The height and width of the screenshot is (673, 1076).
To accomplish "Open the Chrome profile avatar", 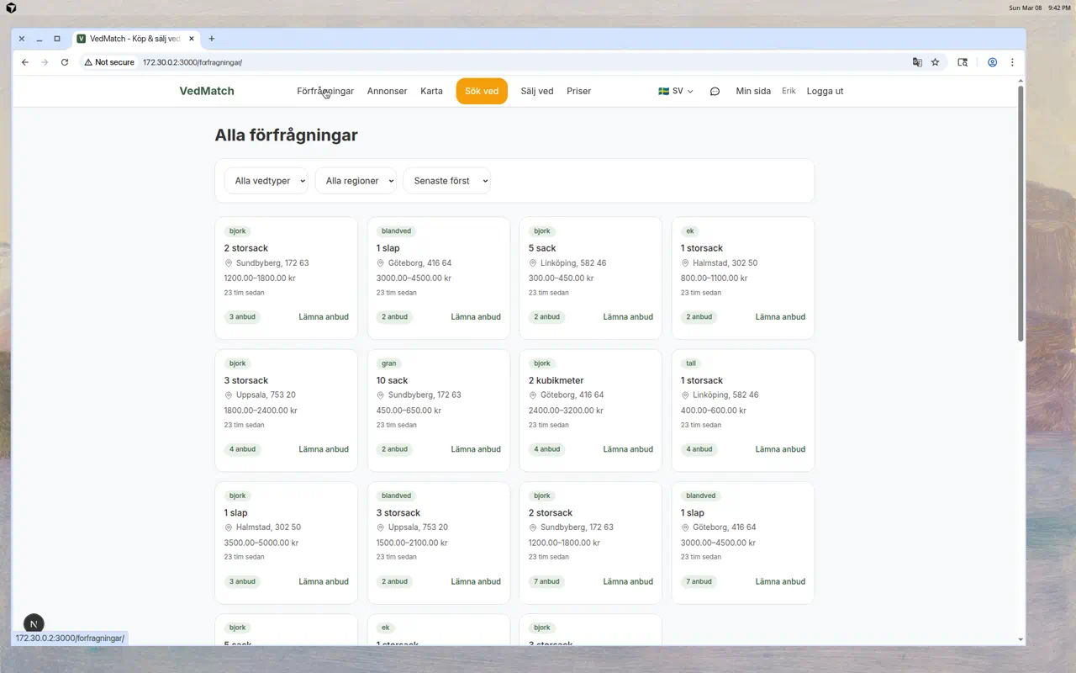I will click(992, 62).
